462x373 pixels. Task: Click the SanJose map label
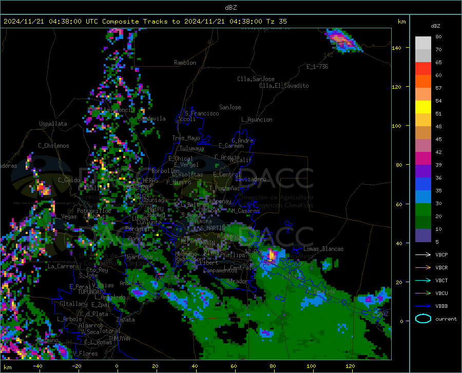point(230,107)
